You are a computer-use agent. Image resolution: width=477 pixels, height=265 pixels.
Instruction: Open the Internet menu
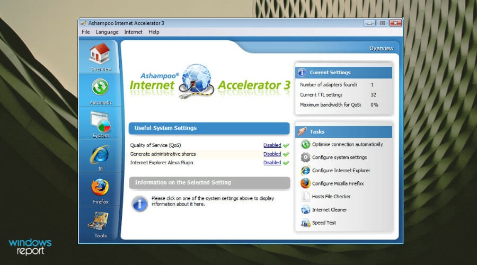click(x=133, y=32)
